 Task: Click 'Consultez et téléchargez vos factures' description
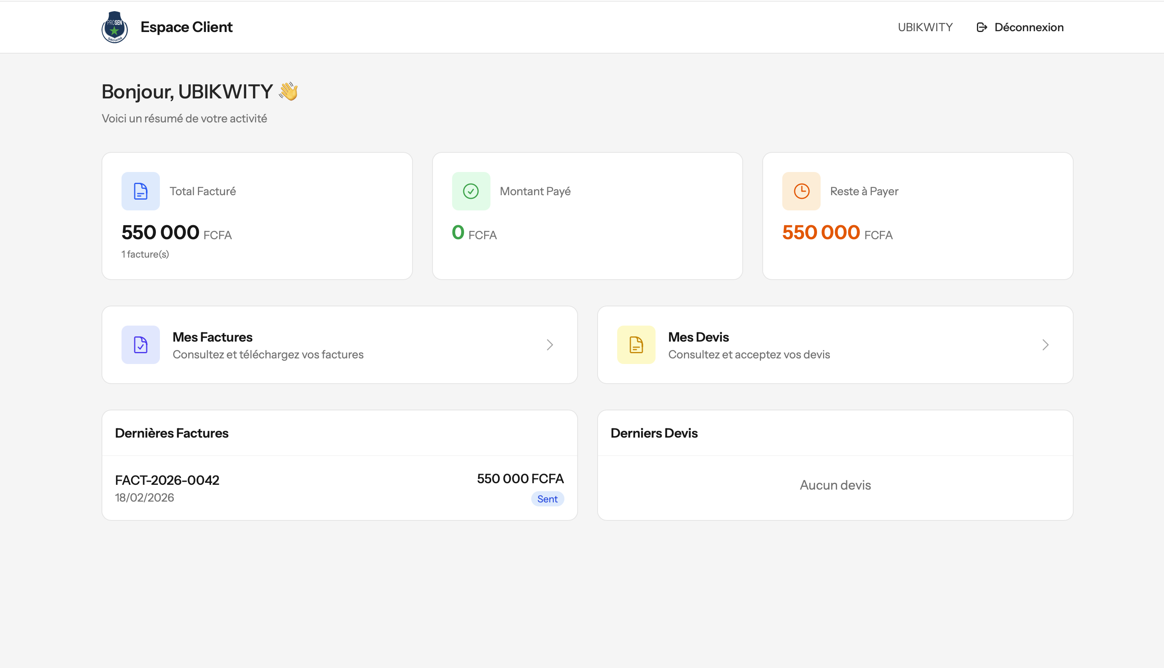pos(268,355)
